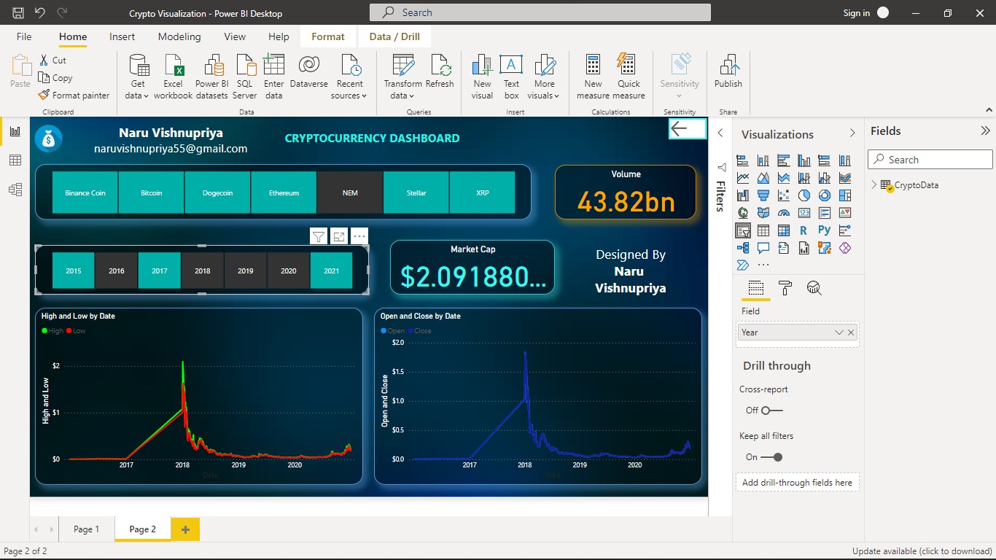The image size is (996, 560).
Task: Toggle the XRP slicer tile
Action: (x=483, y=192)
